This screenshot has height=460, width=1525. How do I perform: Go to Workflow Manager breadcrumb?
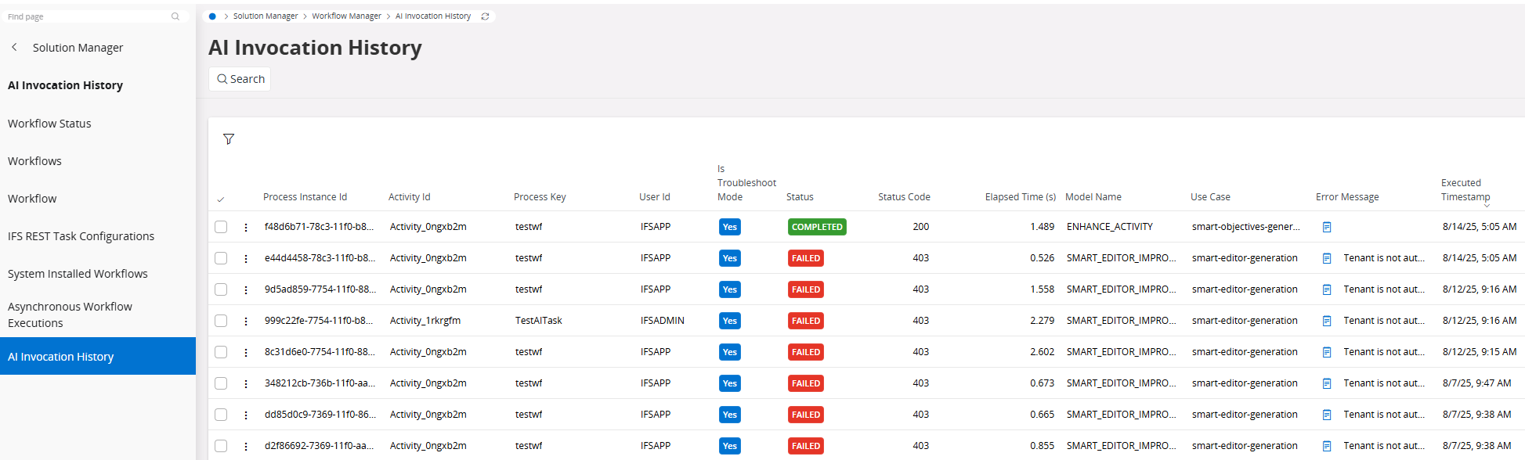[346, 16]
